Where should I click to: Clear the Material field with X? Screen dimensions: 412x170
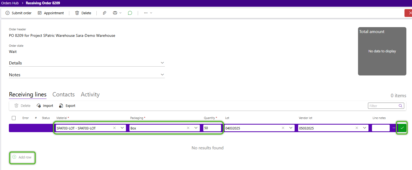click(x=114, y=128)
